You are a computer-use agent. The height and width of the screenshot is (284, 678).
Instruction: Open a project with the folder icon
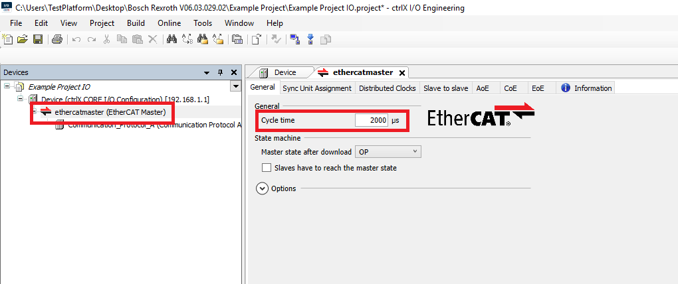pos(23,40)
